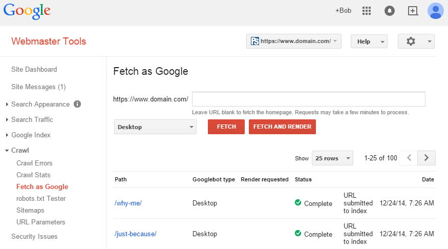This screenshot has height=249, width=448.
Task: Open Sitemaps
Action: point(30,211)
